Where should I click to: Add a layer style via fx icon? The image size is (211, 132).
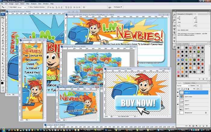(x=190, y=126)
